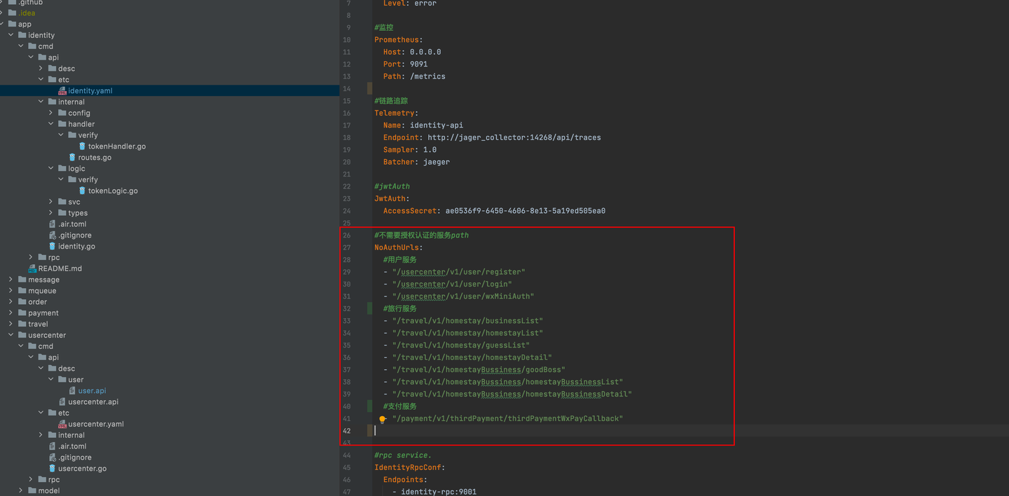
Task: Expand the mqueue folder
Action: [x=11, y=291]
